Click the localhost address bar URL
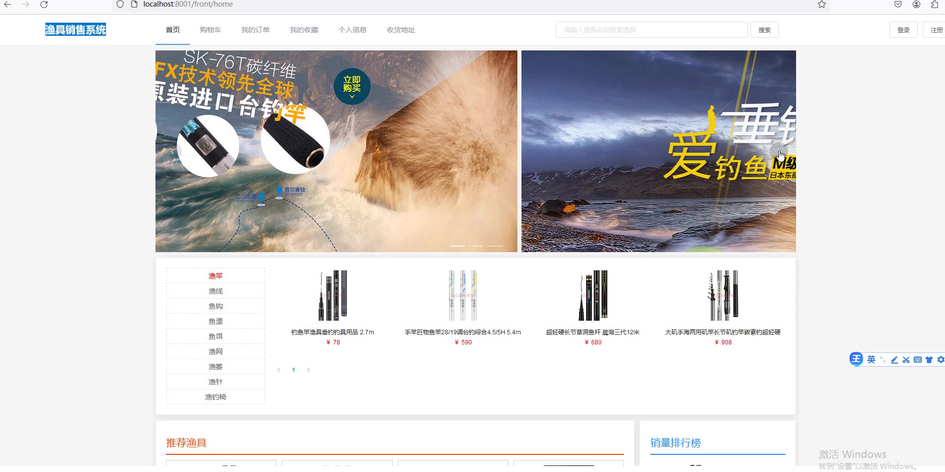This screenshot has width=945, height=472. click(x=188, y=4)
